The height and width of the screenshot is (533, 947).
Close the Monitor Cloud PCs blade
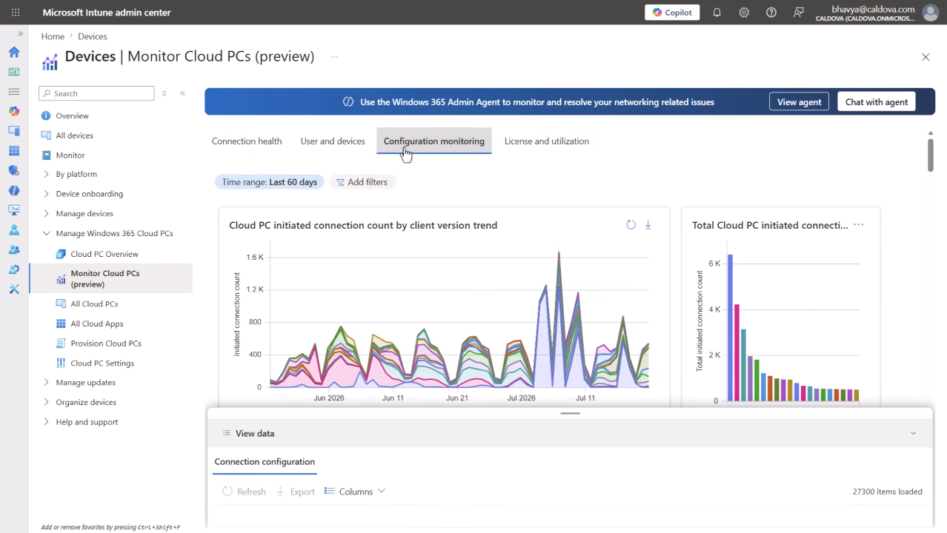pos(926,57)
